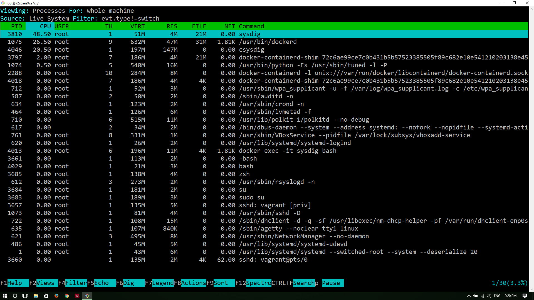Select the sudo su process row
Screen dimensions: 534x300
(x=264, y=197)
